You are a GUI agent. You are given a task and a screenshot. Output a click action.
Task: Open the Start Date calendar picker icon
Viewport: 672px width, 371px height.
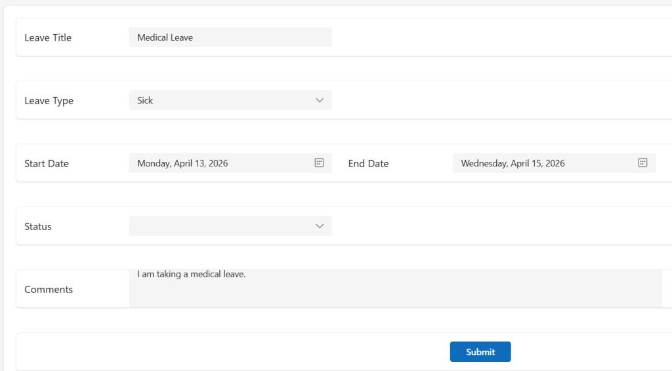[319, 163]
